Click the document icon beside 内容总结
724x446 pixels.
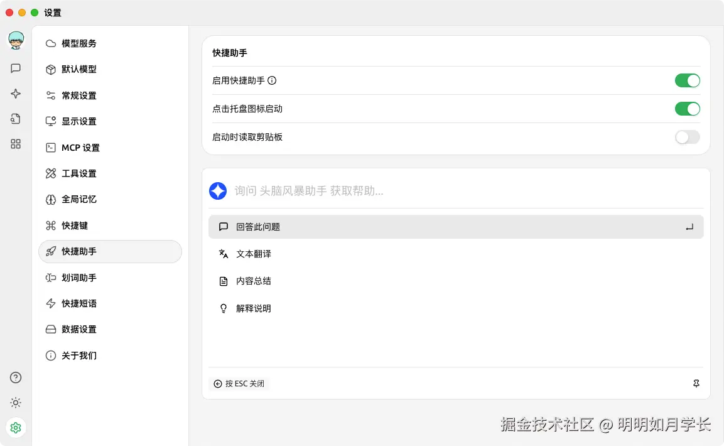[224, 281]
